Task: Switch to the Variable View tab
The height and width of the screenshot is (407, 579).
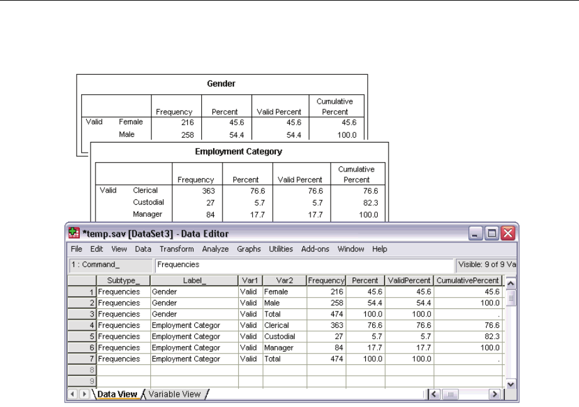Action: (175, 394)
